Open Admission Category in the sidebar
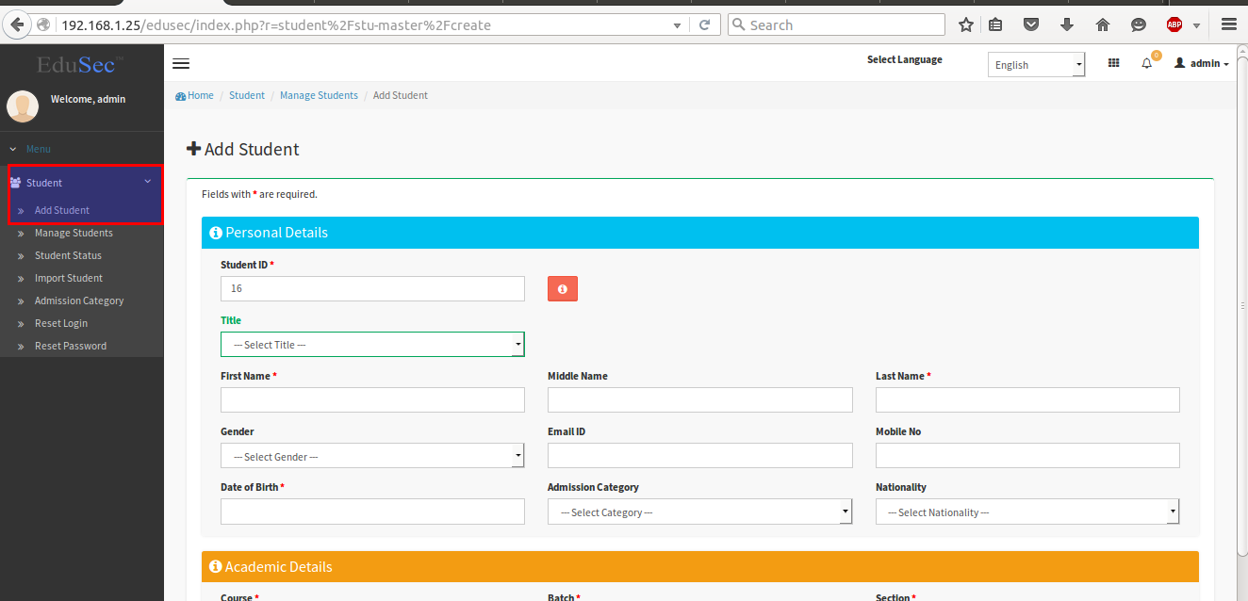Viewport: 1248px width, 601px height. (79, 300)
